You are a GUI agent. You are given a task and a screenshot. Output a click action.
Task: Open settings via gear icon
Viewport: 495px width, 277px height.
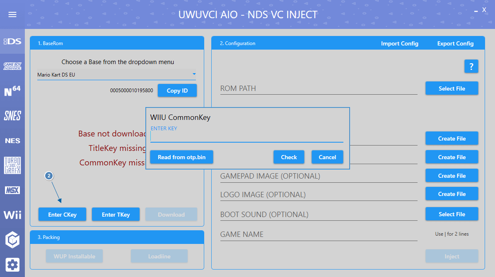pyautogui.click(x=12, y=265)
